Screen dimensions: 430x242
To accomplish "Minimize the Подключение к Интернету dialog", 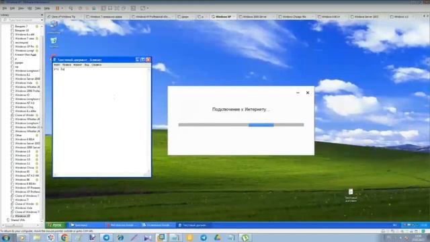I will pos(298,93).
